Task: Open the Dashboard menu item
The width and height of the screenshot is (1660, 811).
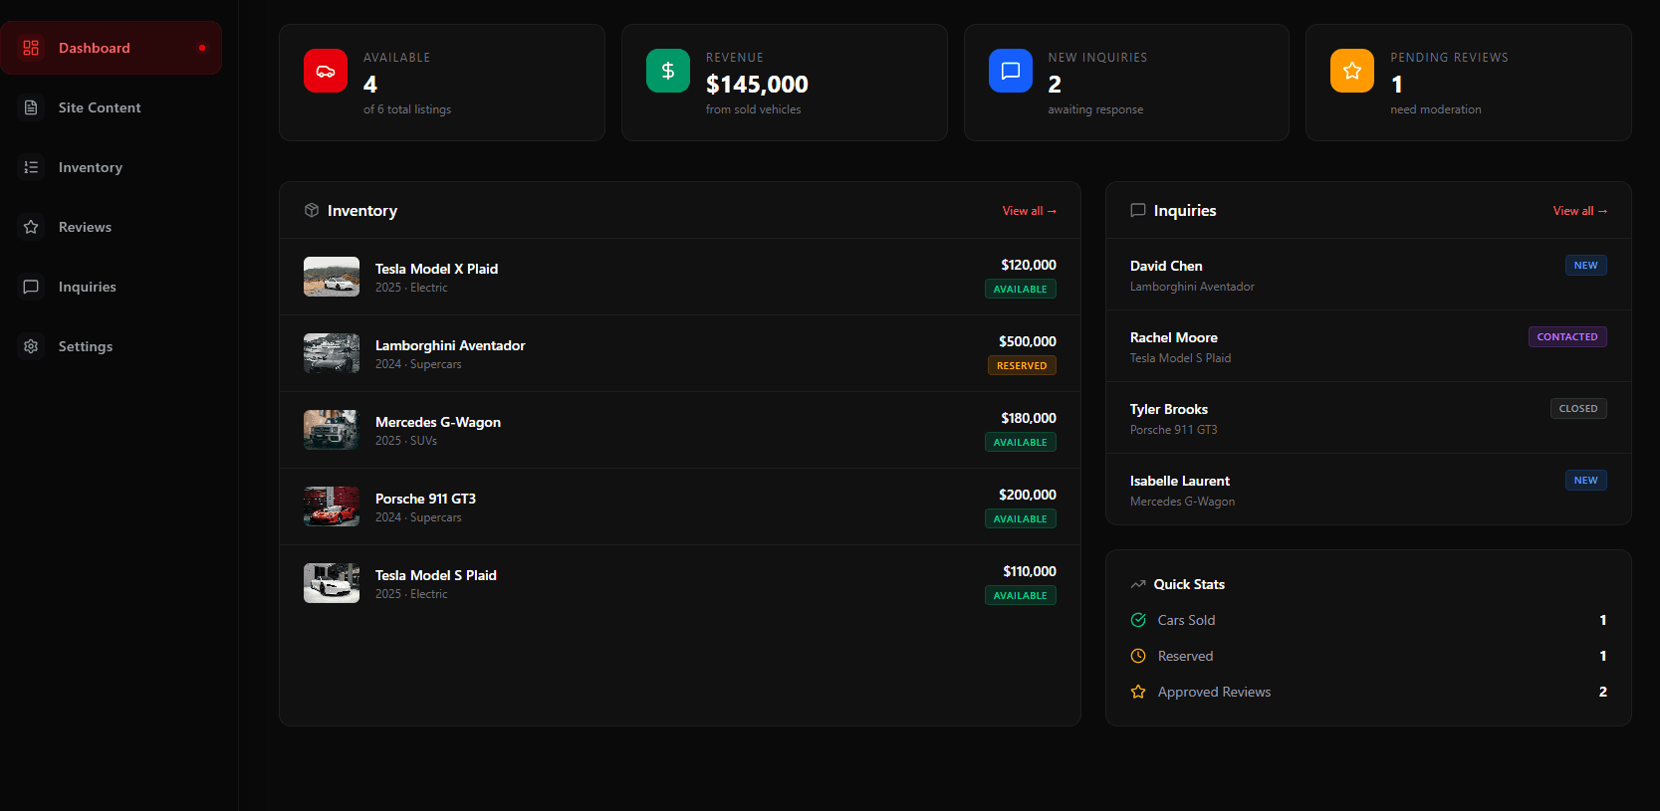Action: click(x=111, y=48)
